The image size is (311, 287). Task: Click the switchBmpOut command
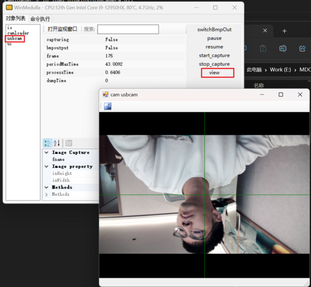[214, 30]
